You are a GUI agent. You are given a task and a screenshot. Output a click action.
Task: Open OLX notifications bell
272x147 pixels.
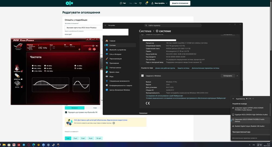(x=146, y=3)
